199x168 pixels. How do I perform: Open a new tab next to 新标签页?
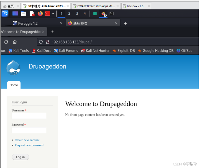[125, 24]
